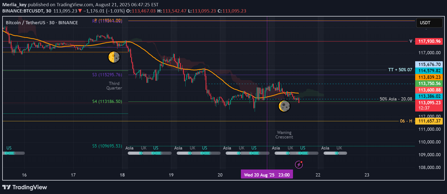Image resolution: width=447 pixels, height=194 pixels.
Task: Click the Merlia_key author name
Action: [14, 4]
